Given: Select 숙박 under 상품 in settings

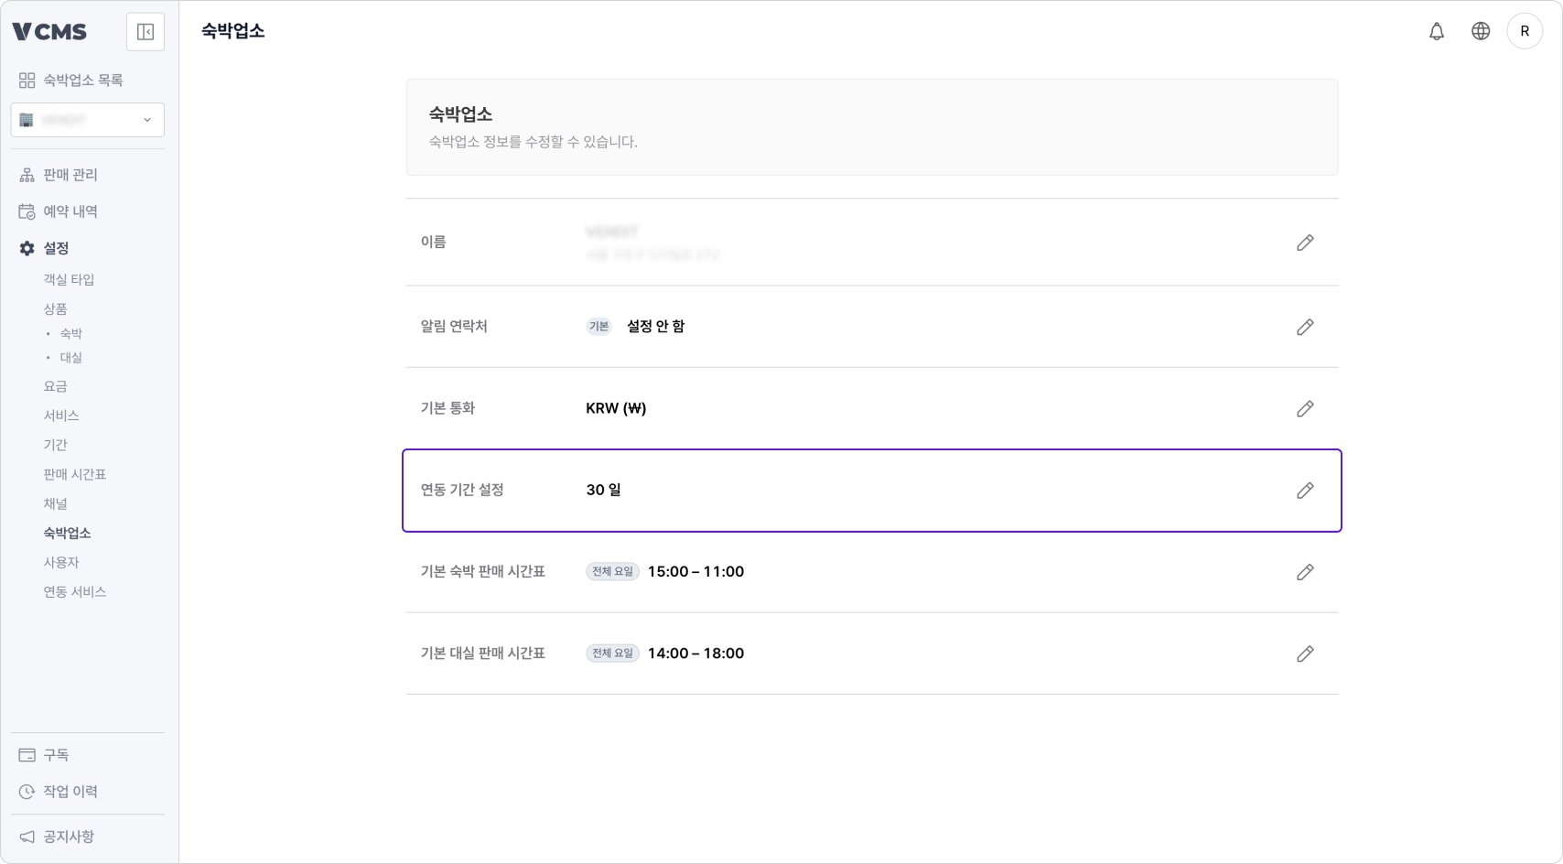Looking at the screenshot, I should (70, 333).
